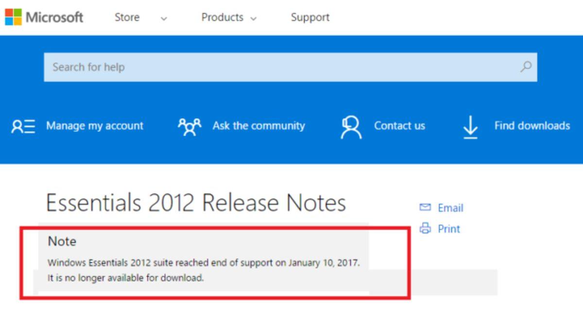583x310 pixels.
Task: Click the Ask the community people icon
Action: (x=189, y=126)
